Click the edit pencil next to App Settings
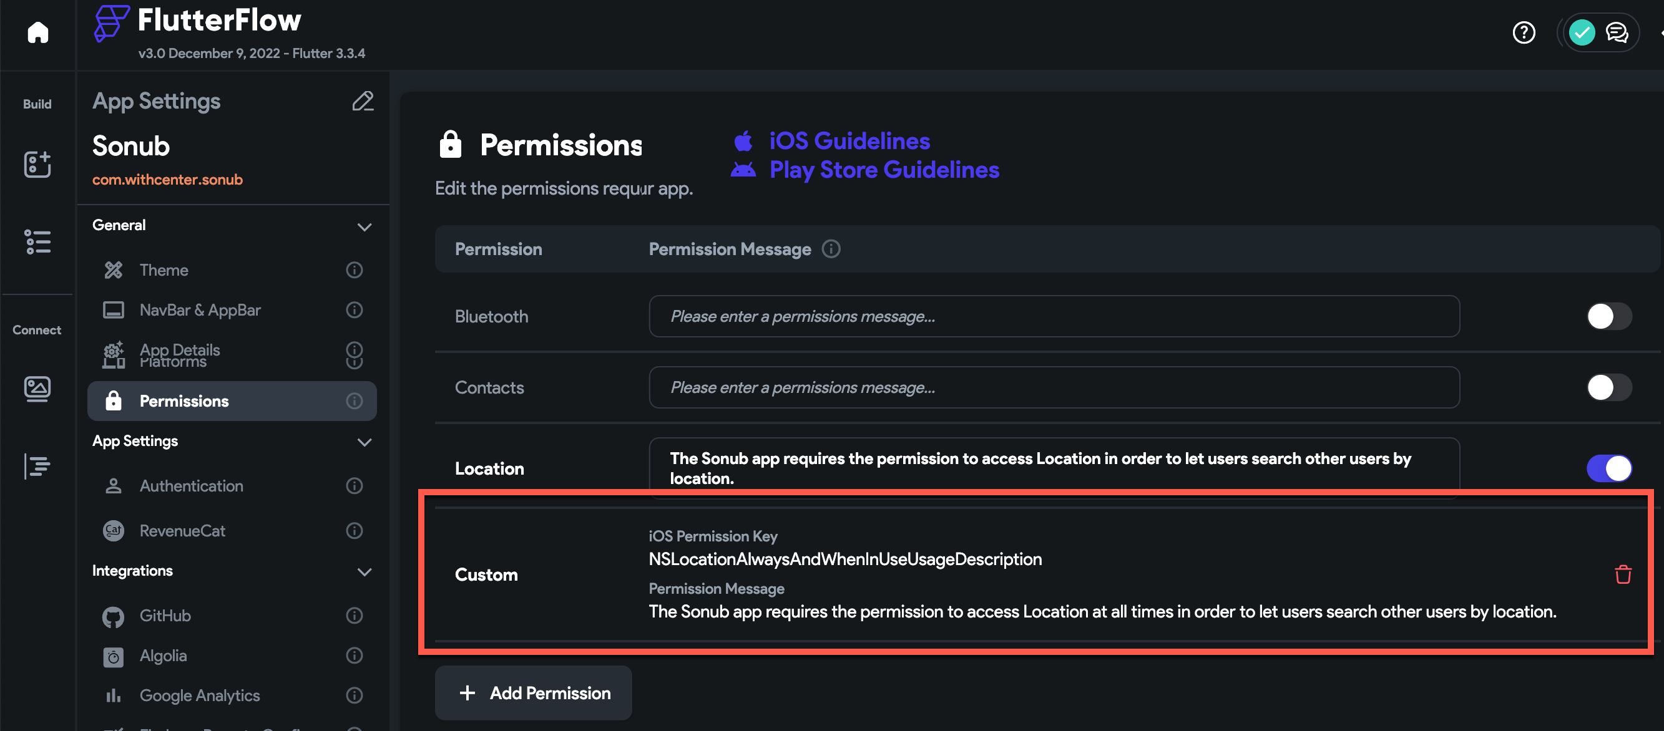This screenshot has width=1664, height=731. pyautogui.click(x=363, y=101)
